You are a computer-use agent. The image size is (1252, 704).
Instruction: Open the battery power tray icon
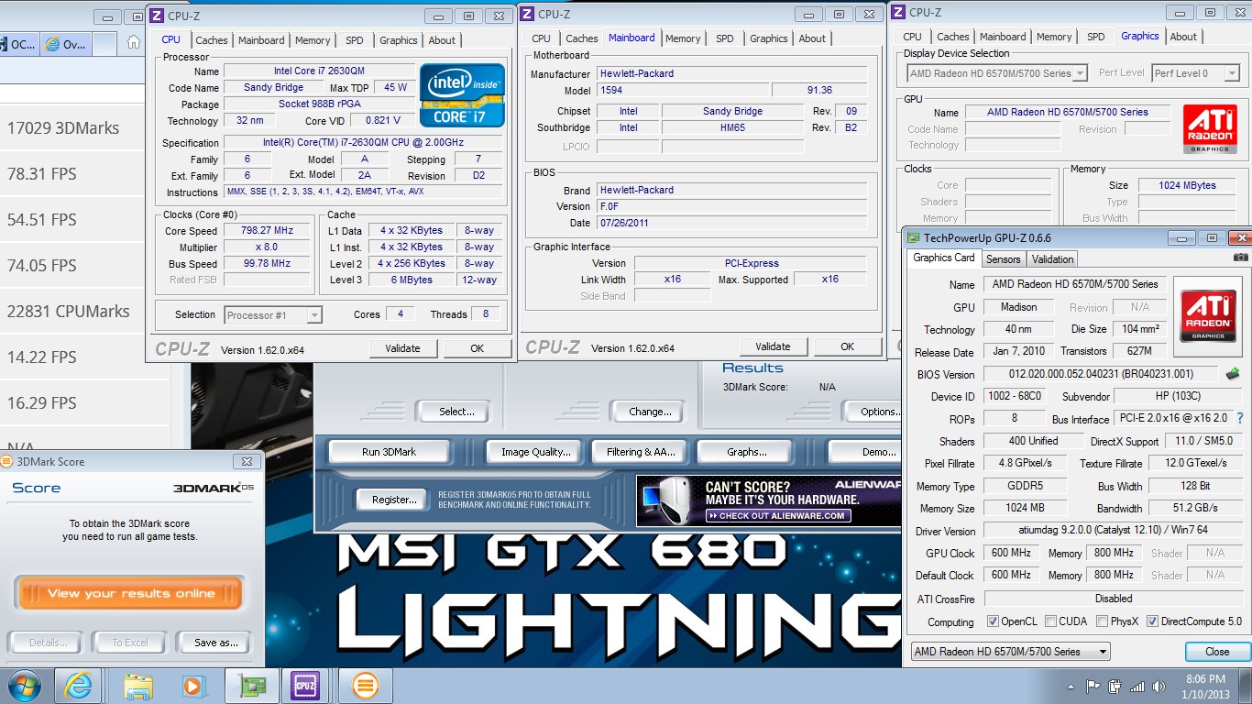pyautogui.click(x=1115, y=686)
